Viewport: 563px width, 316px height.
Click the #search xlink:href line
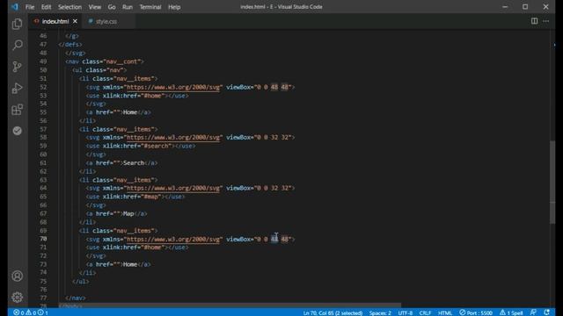[x=141, y=146]
